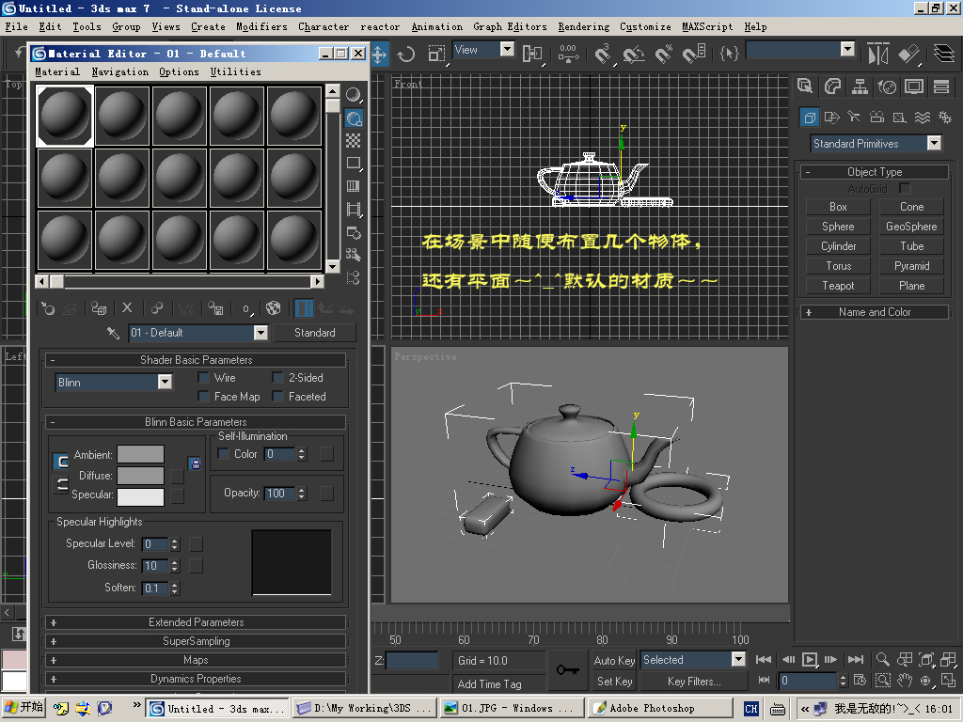963x722 pixels.
Task: Pick material from object with eyedropper
Action: tap(113, 333)
